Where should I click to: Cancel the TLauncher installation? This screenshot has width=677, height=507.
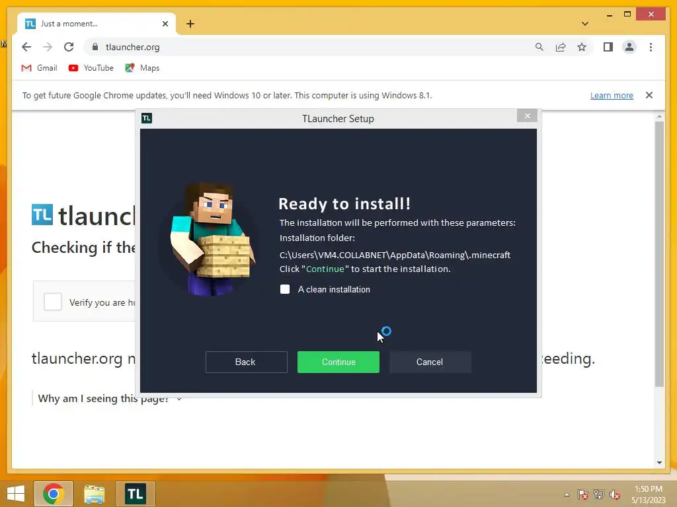click(430, 362)
